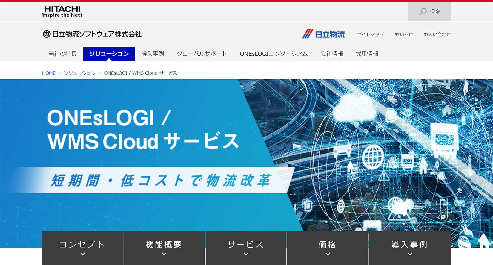This screenshot has width=493, height=265.
Task: Open the 日立物流 group logo link
Action: [323, 34]
